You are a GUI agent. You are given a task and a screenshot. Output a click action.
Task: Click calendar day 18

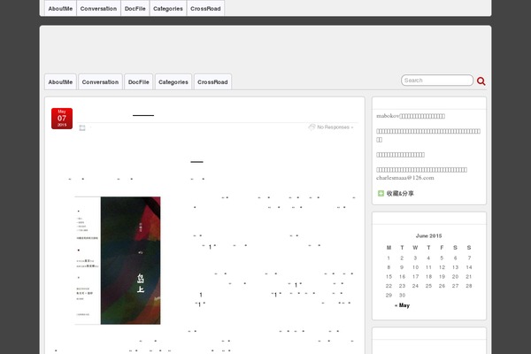(x=428, y=276)
